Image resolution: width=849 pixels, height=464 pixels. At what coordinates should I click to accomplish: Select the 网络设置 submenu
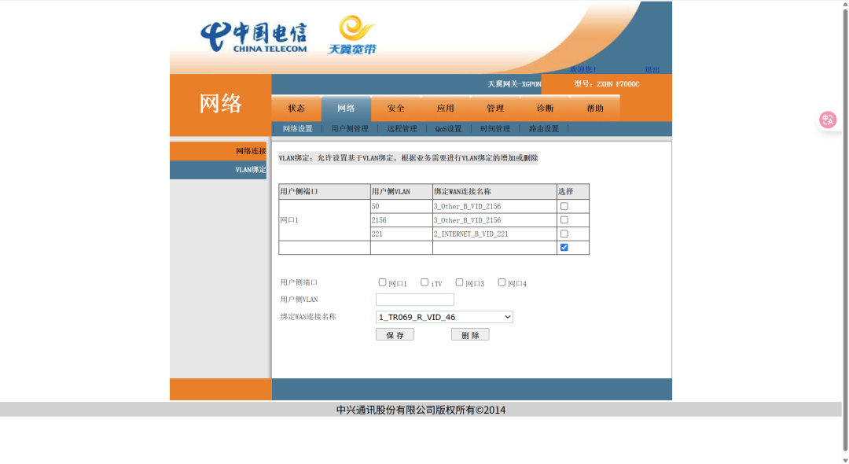(x=297, y=129)
